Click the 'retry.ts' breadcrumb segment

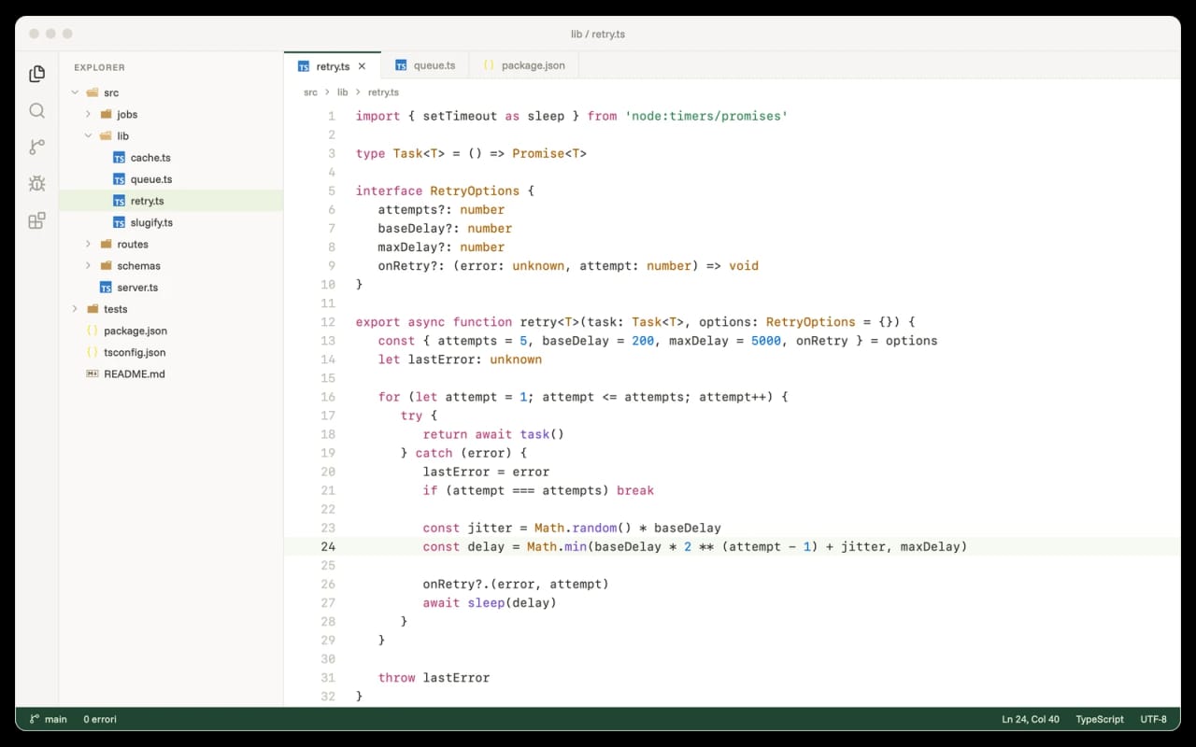pyautogui.click(x=383, y=92)
